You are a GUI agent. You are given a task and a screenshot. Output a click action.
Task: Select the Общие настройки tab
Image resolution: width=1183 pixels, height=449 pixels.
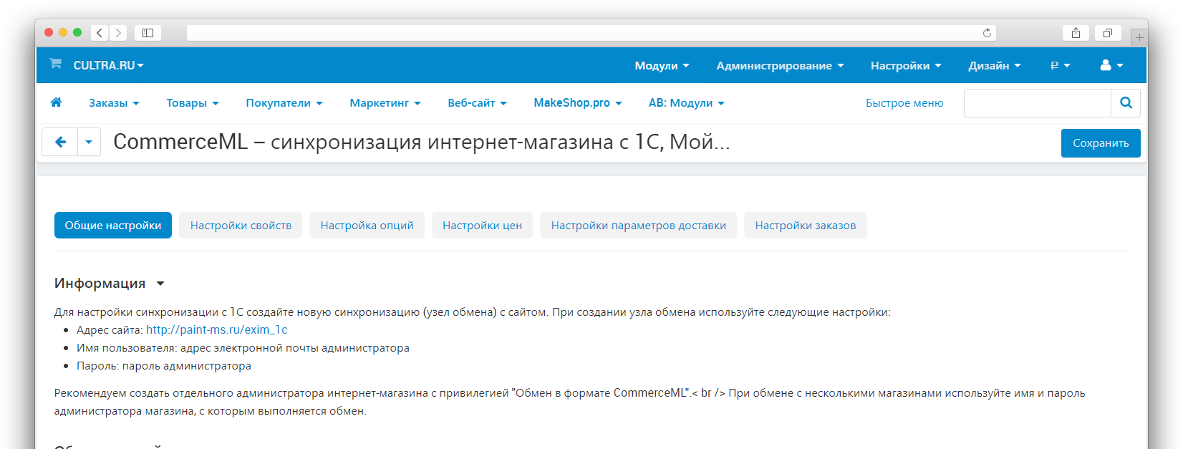[x=113, y=226]
